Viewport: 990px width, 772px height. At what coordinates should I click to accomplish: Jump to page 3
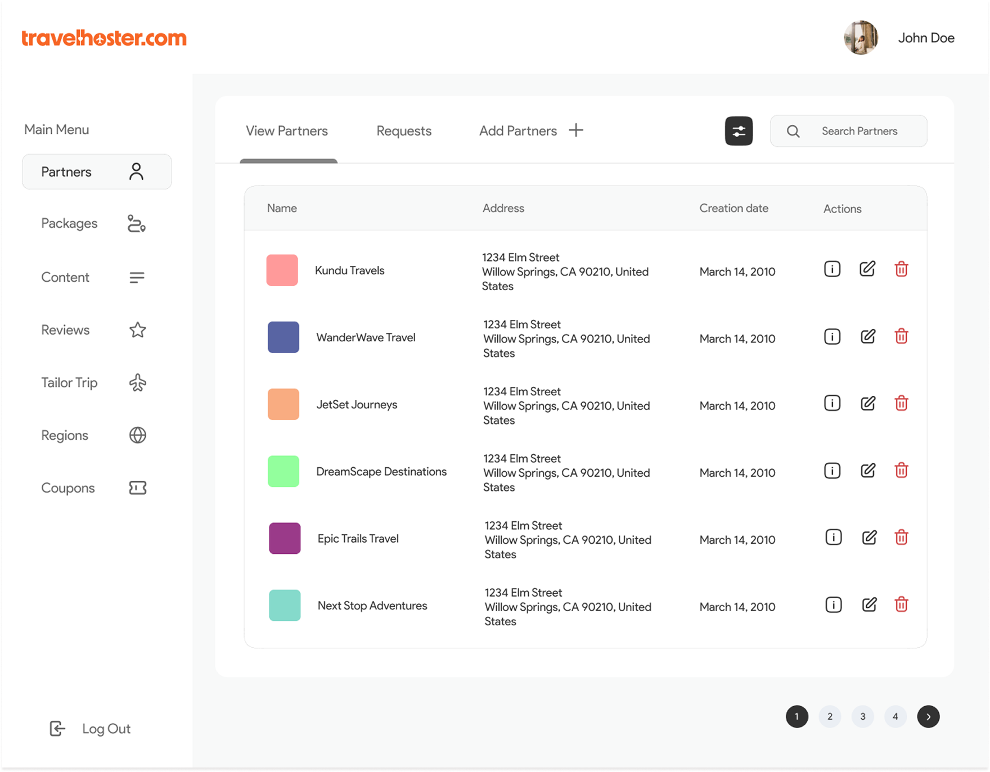(863, 716)
